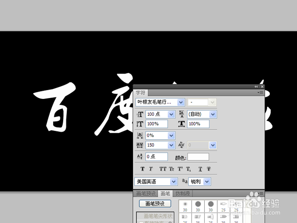Screen dimensions: 297x223
Task: Close the Character panel
Action: (x=262, y=87)
